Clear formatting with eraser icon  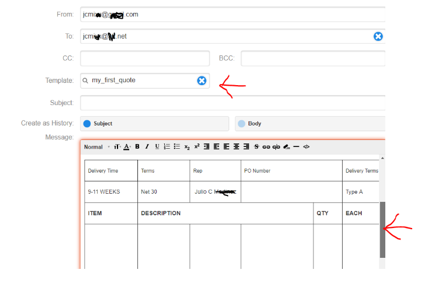(287, 147)
